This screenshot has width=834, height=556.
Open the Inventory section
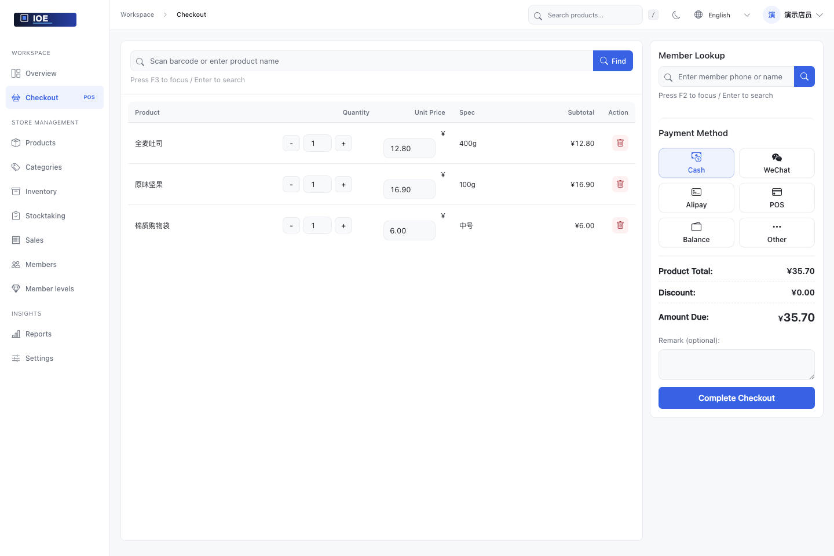(54, 192)
